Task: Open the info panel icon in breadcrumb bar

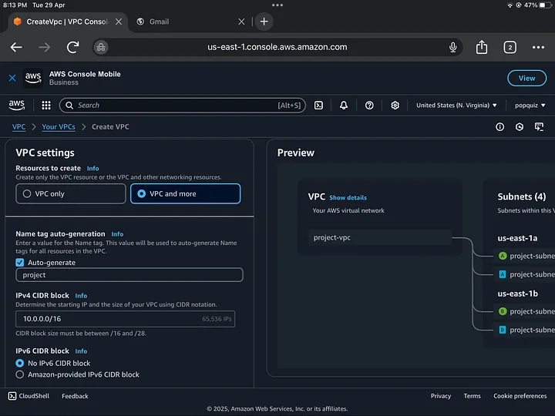Action: pos(499,126)
